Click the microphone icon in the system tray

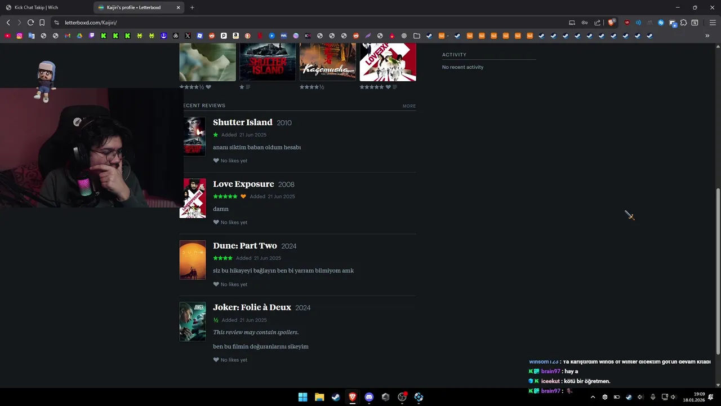653,397
